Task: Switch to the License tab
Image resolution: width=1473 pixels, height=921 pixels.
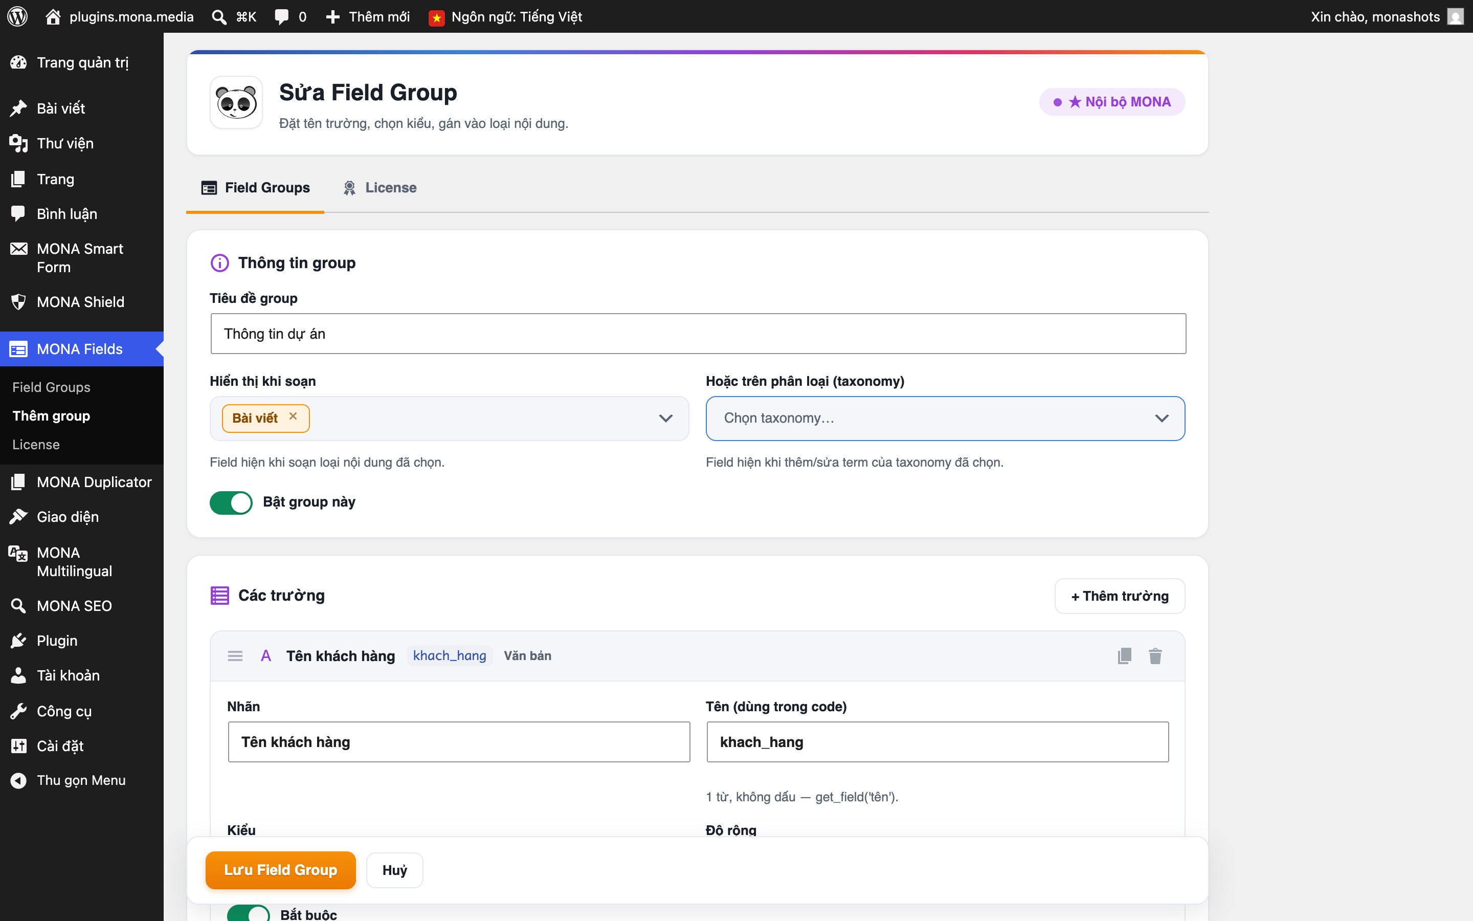Action: point(380,188)
